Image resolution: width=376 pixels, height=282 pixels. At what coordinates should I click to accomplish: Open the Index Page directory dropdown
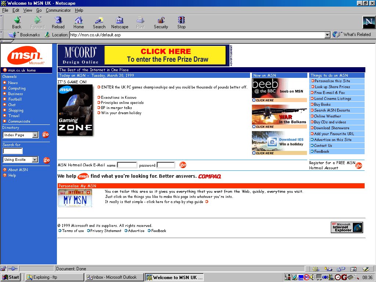(35, 135)
